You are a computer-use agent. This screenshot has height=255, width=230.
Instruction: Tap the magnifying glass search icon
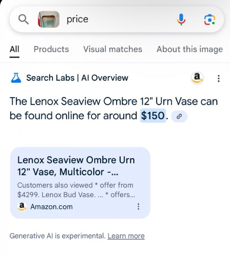[x=24, y=19]
